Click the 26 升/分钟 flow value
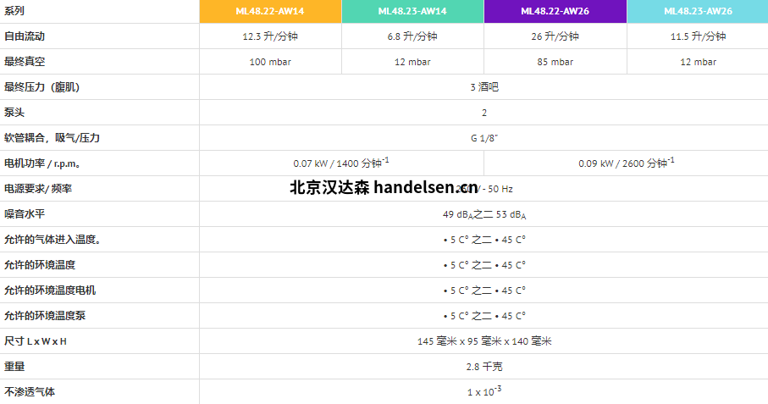Image resolution: width=768 pixels, height=404 pixels. tap(555, 36)
